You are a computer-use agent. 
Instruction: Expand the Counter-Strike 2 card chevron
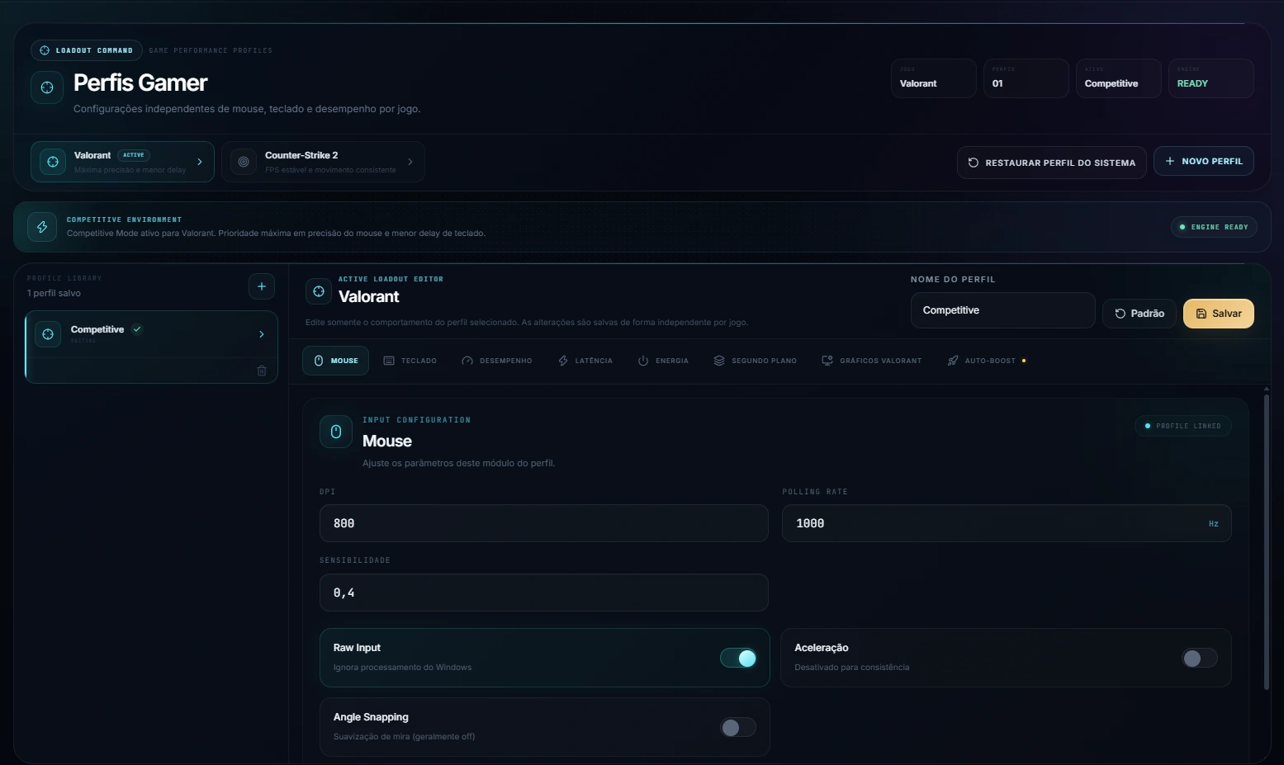410,162
